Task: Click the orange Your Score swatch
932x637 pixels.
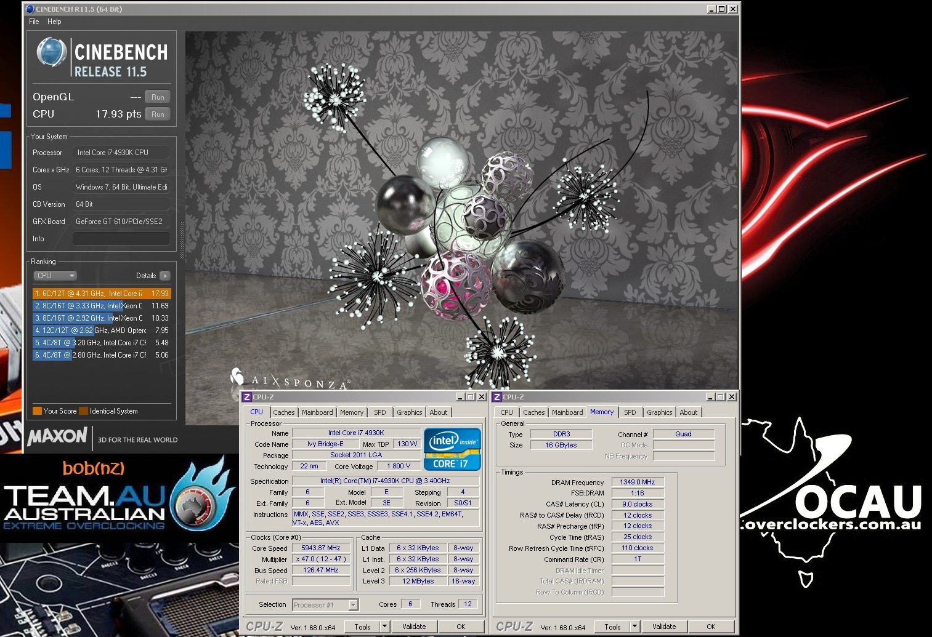Action: click(37, 411)
